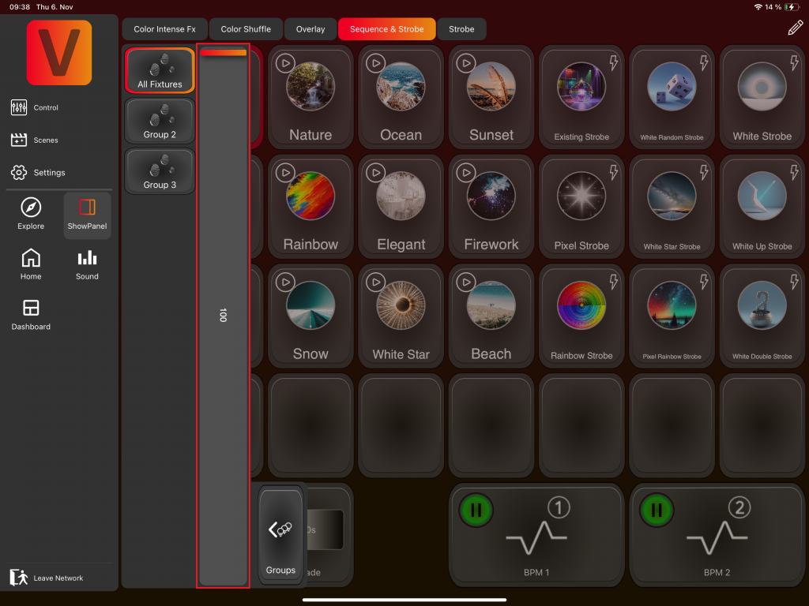Screen dimensions: 809x606
Task: Switch to the Color Shuffle tab
Action: [x=246, y=29]
